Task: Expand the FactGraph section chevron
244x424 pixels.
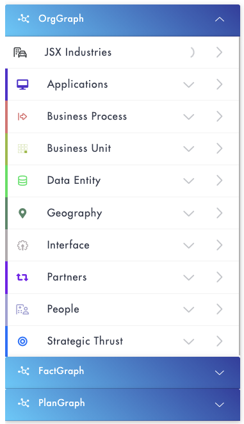Action: pos(220,373)
